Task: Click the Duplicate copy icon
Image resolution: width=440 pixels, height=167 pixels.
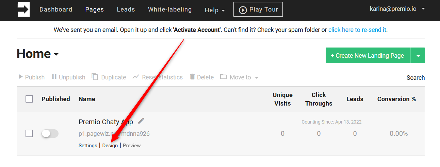Action: tap(95, 77)
